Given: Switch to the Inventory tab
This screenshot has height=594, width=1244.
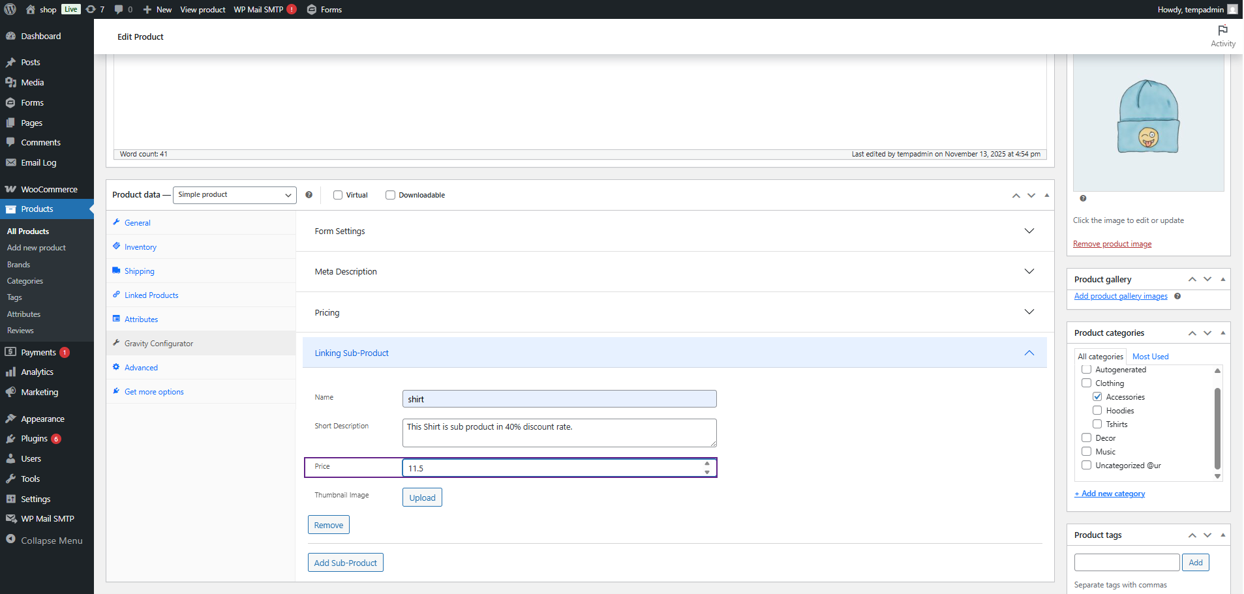Looking at the screenshot, I should click(140, 247).
